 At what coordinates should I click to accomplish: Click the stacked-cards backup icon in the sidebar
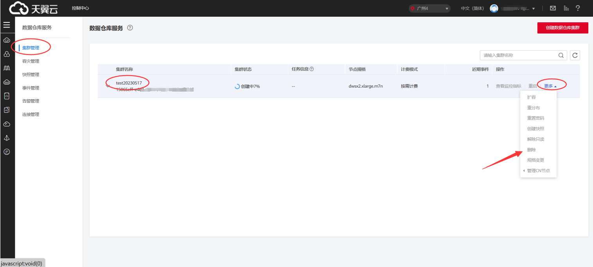(7, 110)
